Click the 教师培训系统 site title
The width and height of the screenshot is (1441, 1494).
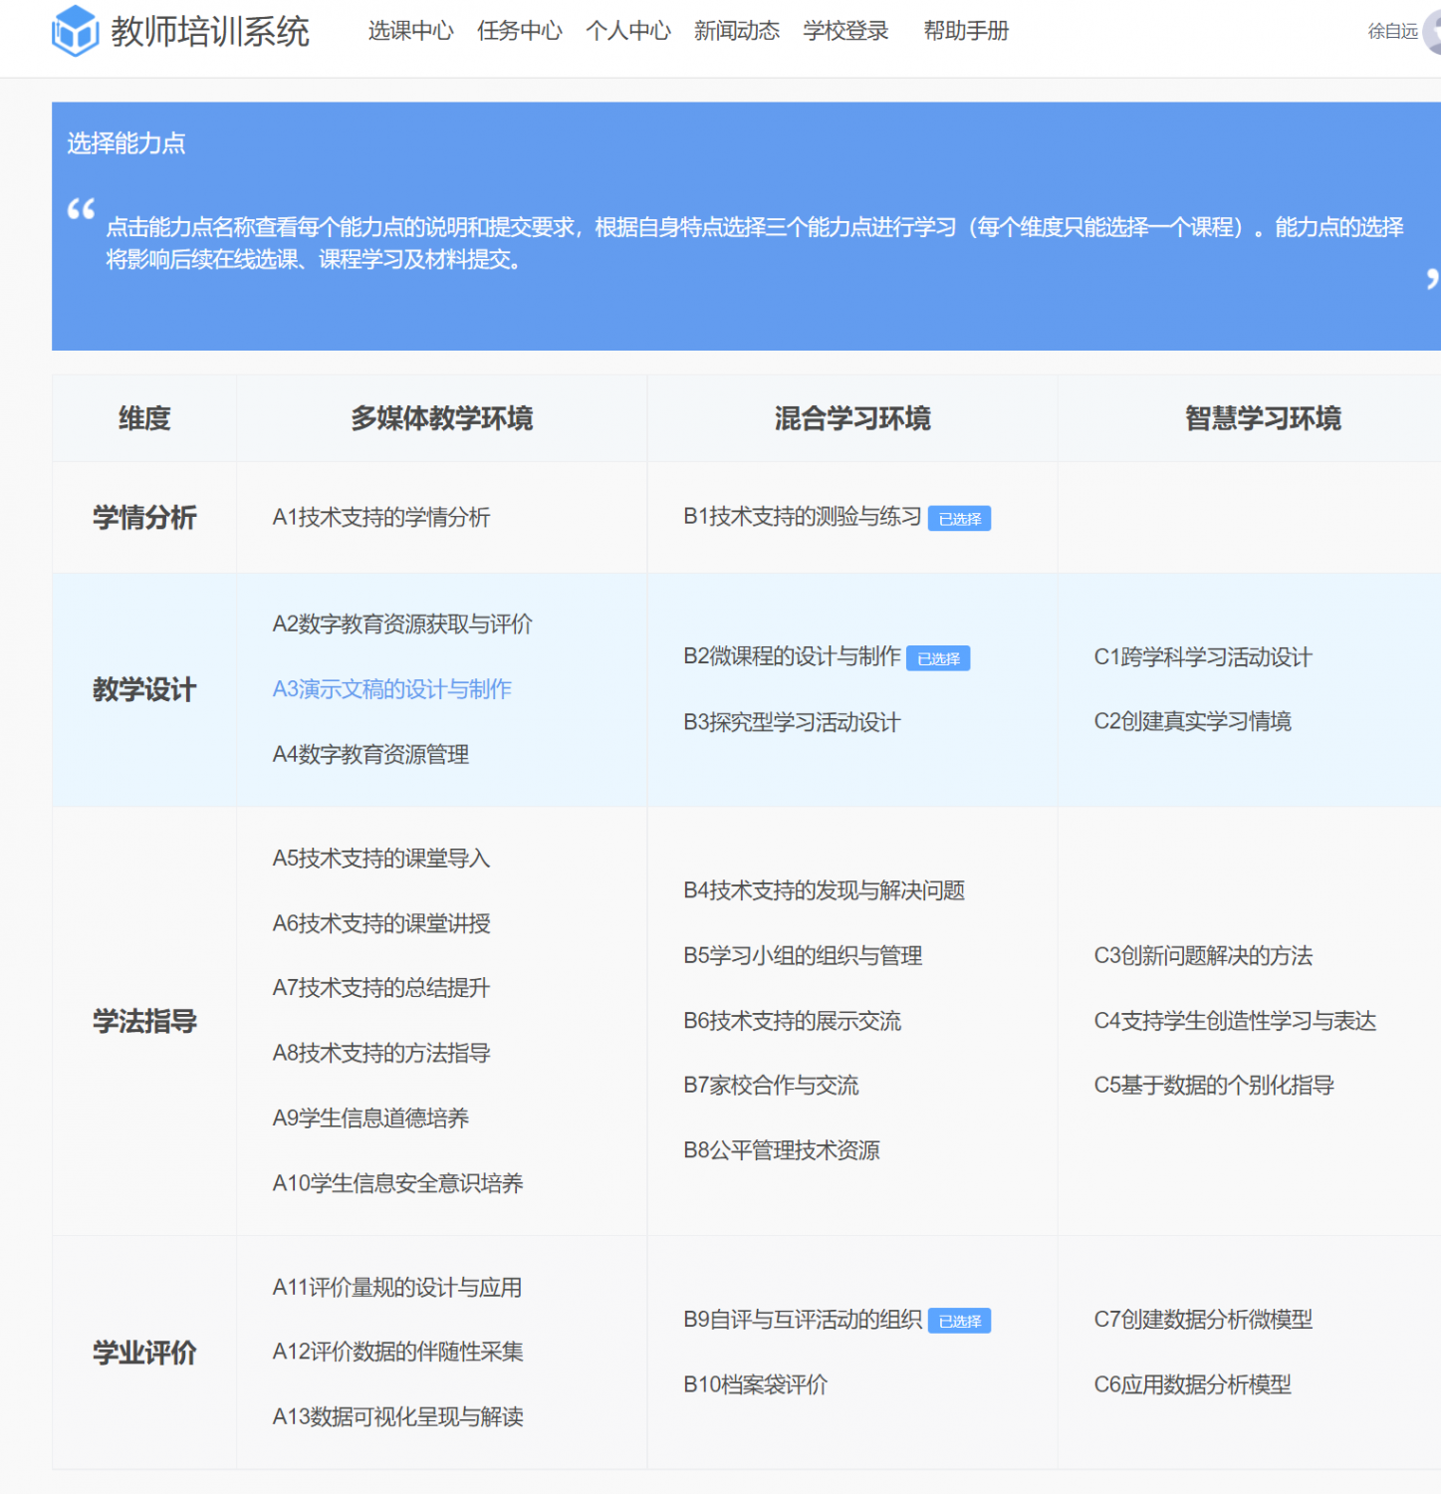click(x=210, y=32)
